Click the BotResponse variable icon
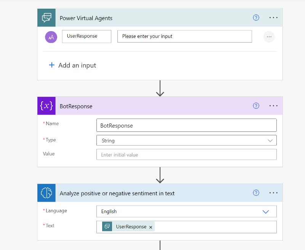Screen dimensions: 305x250 pyautogui.click(x=47, y=106)
